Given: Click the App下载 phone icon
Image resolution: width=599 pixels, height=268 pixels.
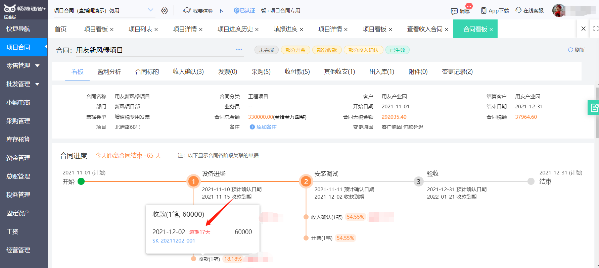Looking at the screenshot, I should point(483,10).
